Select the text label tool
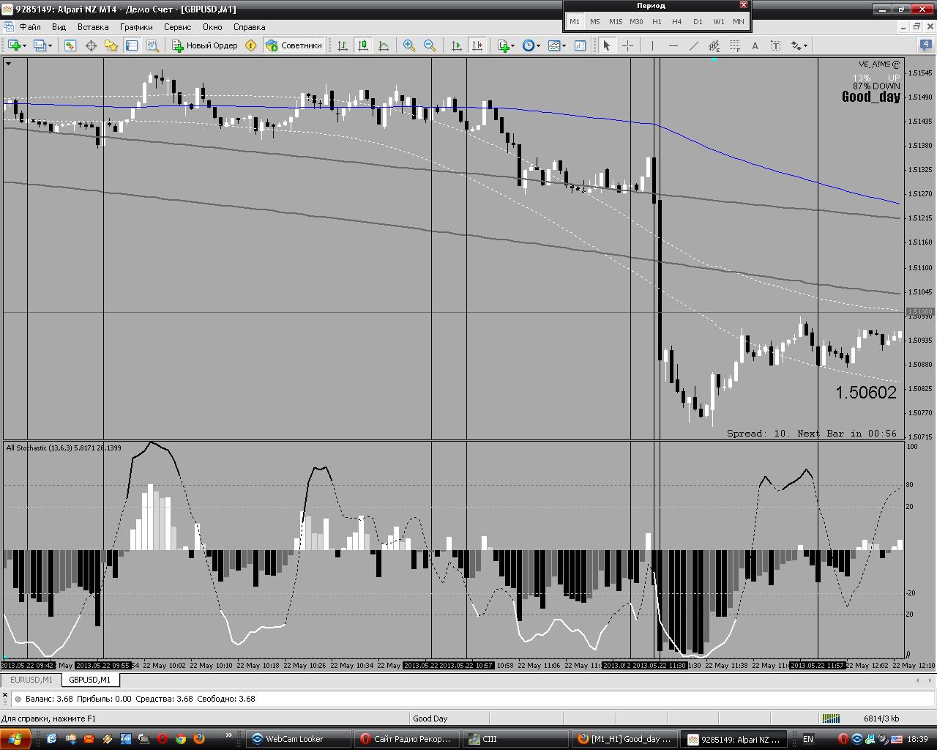 click(775, 45)
